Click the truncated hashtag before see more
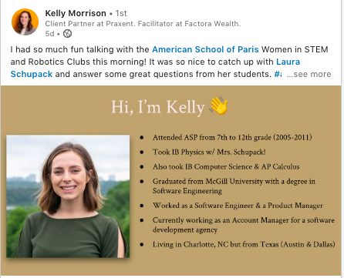The width and height of the screenshot is (344, 278). click(278, 74)
